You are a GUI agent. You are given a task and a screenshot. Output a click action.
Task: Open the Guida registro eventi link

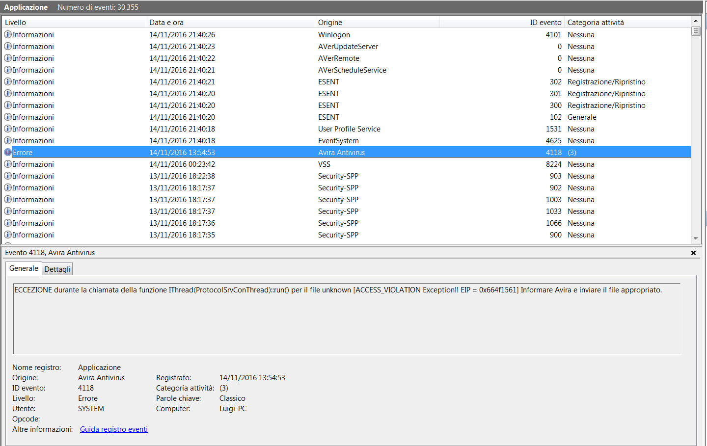(x=114, y=429)
